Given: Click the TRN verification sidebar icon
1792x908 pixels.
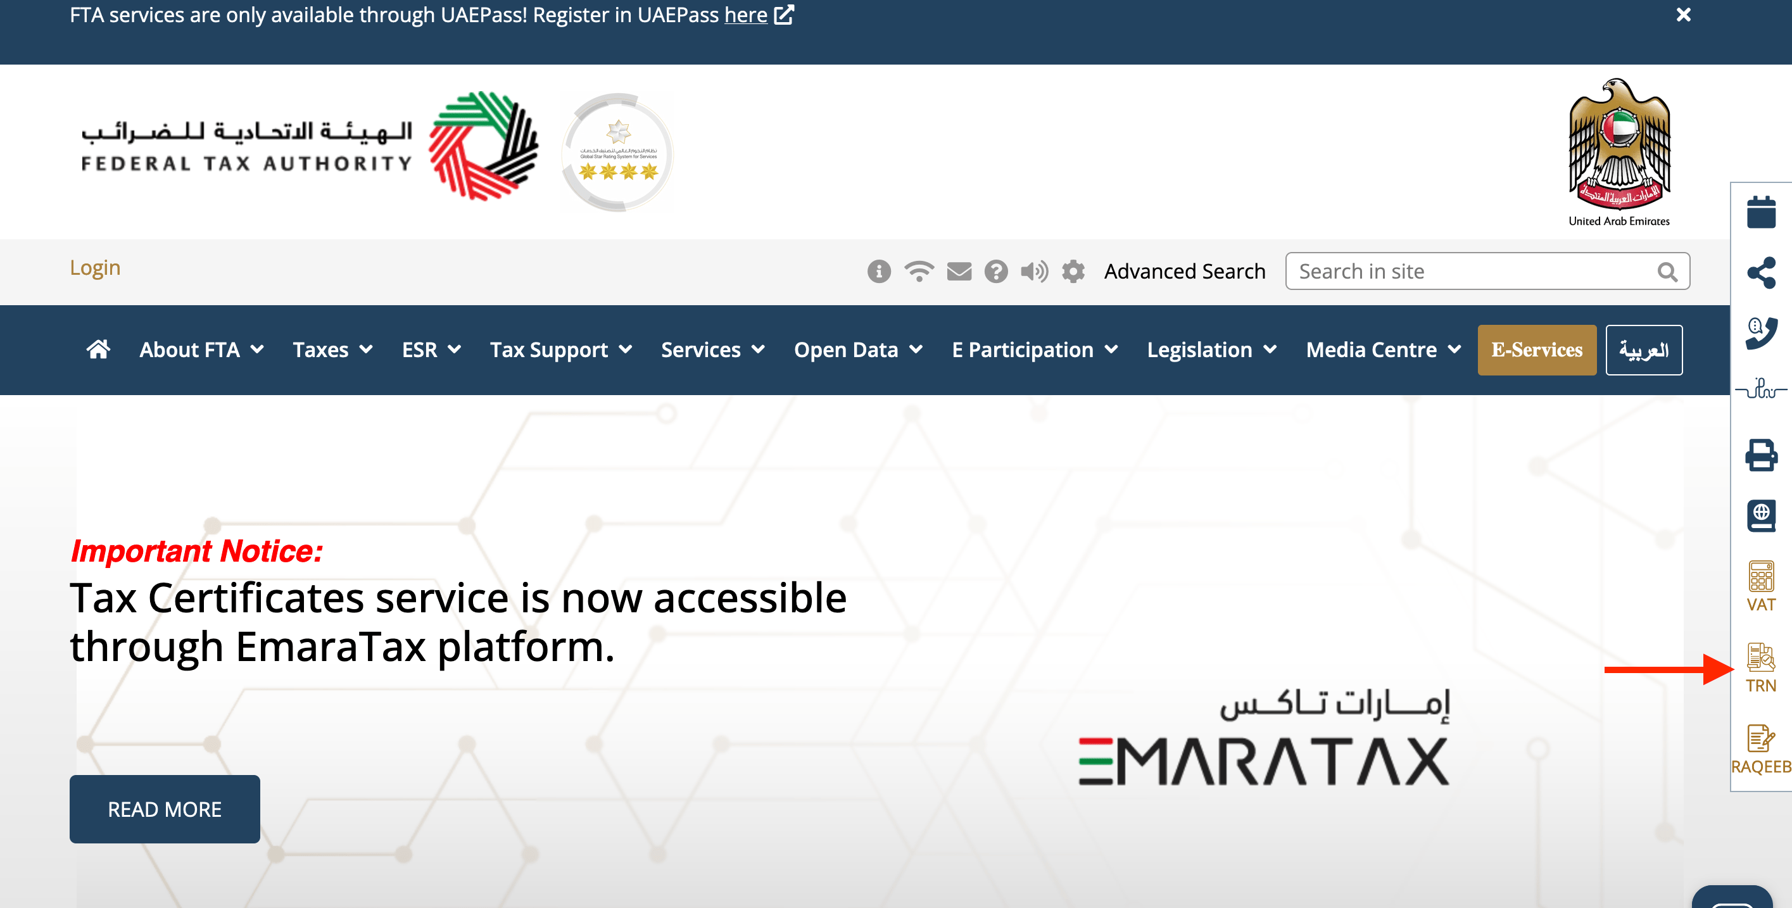Looking at the screenshot, I should point(1760,667).
